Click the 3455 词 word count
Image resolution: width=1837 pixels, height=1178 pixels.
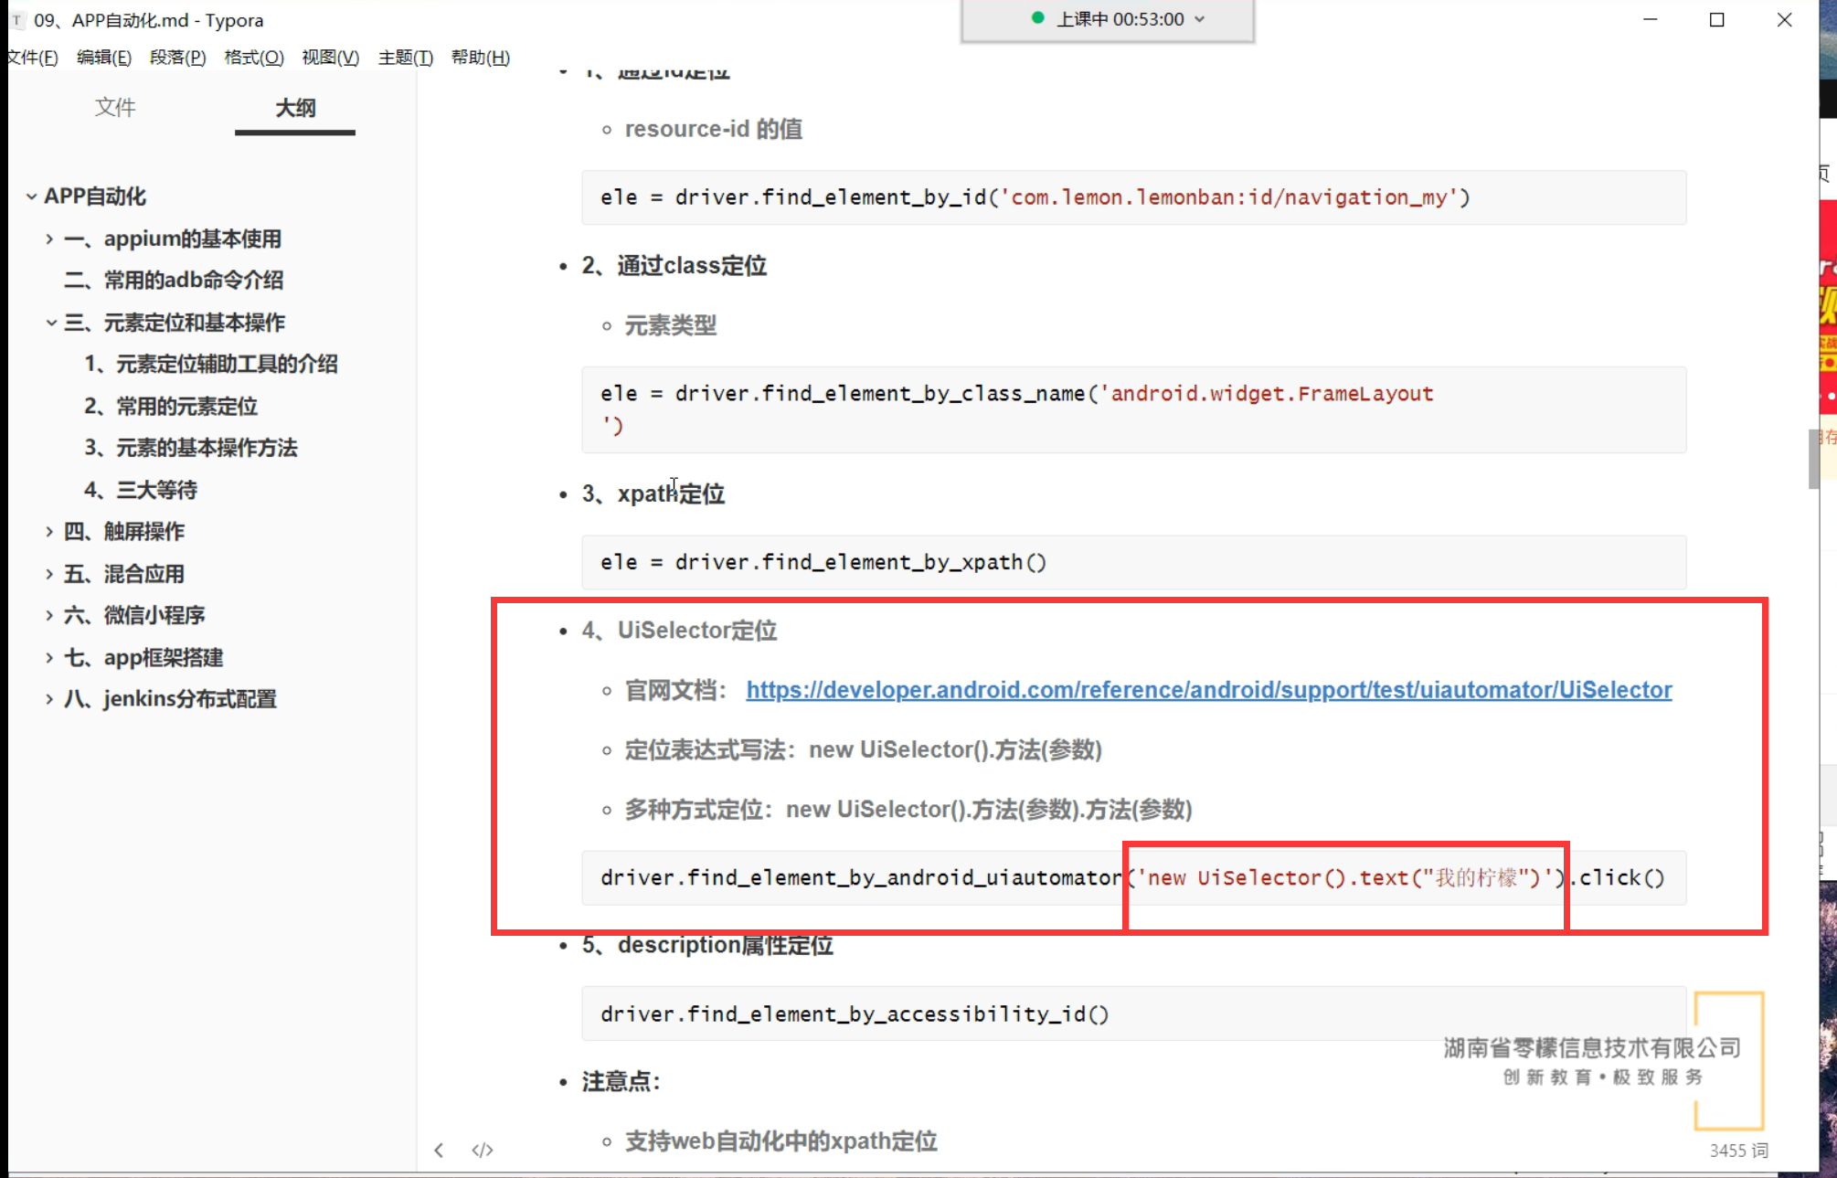pyautogui.click(x=1738, y=1151)
